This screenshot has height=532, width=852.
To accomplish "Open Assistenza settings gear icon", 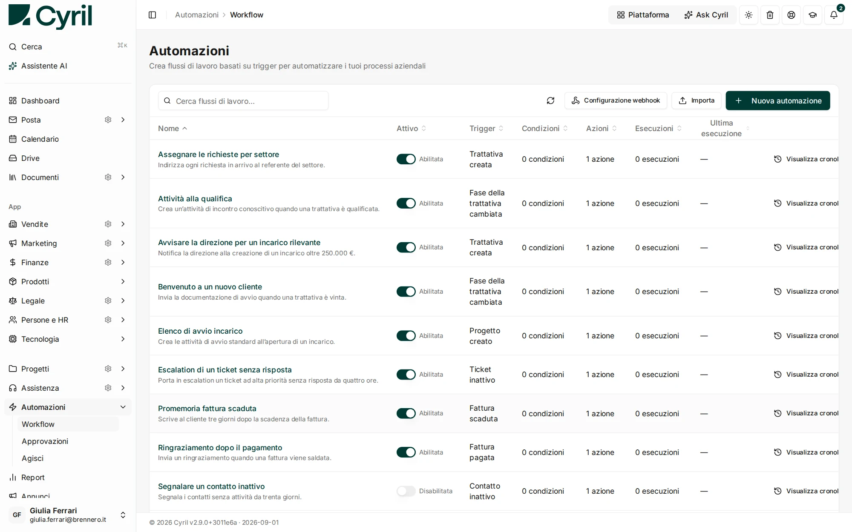I will (x=108, y=388).
